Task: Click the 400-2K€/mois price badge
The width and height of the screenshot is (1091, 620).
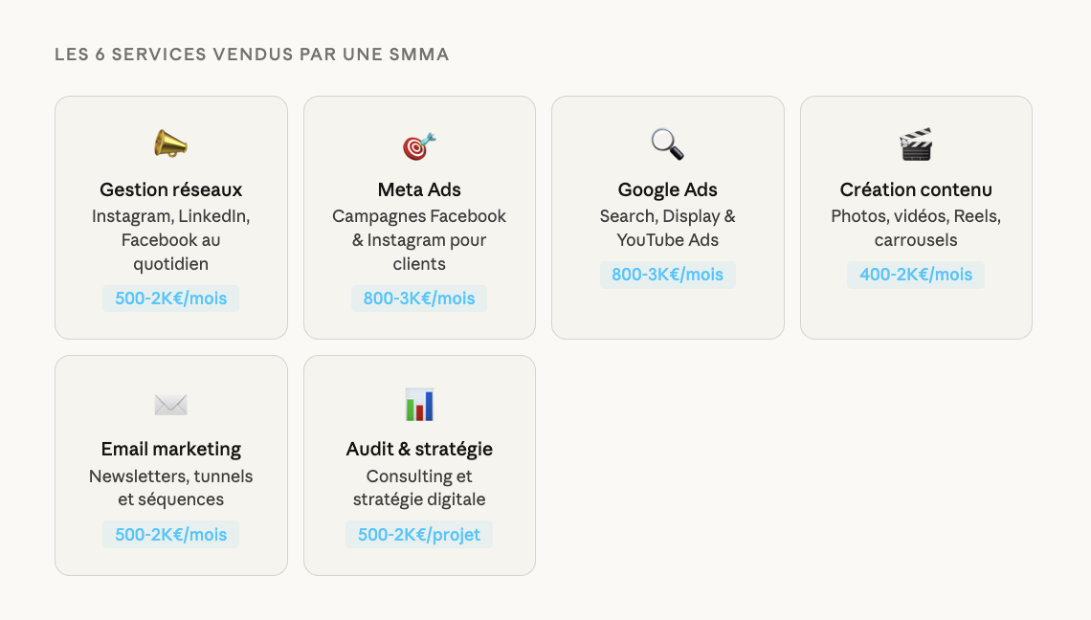Action: point(916,275)
